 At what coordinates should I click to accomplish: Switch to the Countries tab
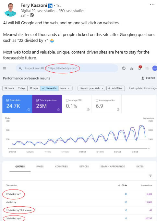click(x=61, y=166)
